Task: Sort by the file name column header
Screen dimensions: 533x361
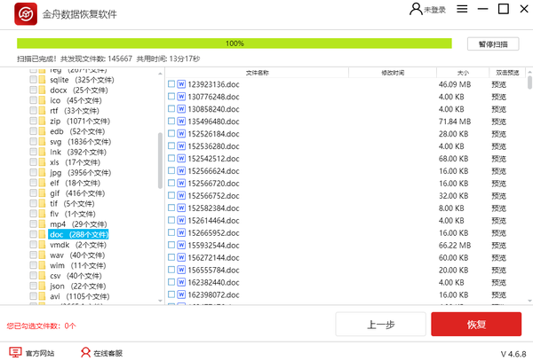Action: pyautogui.click(x=257, y=73)
